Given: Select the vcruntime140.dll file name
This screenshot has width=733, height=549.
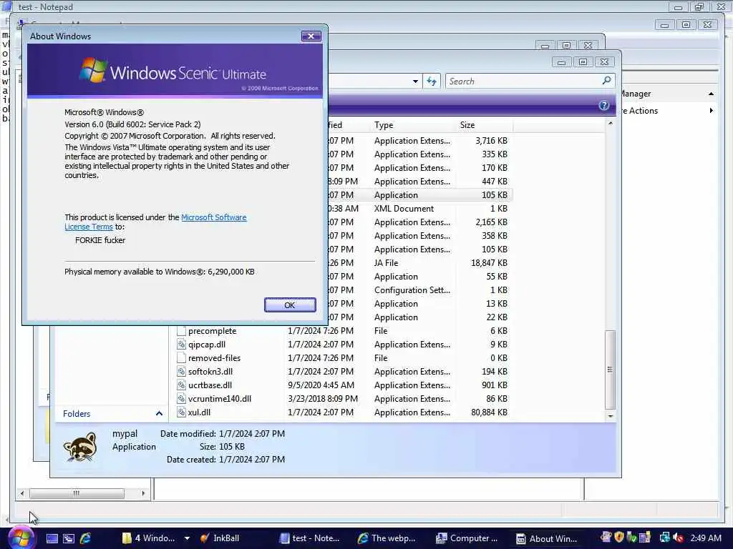Looking at the screenshot, I should tap(219, 399).
